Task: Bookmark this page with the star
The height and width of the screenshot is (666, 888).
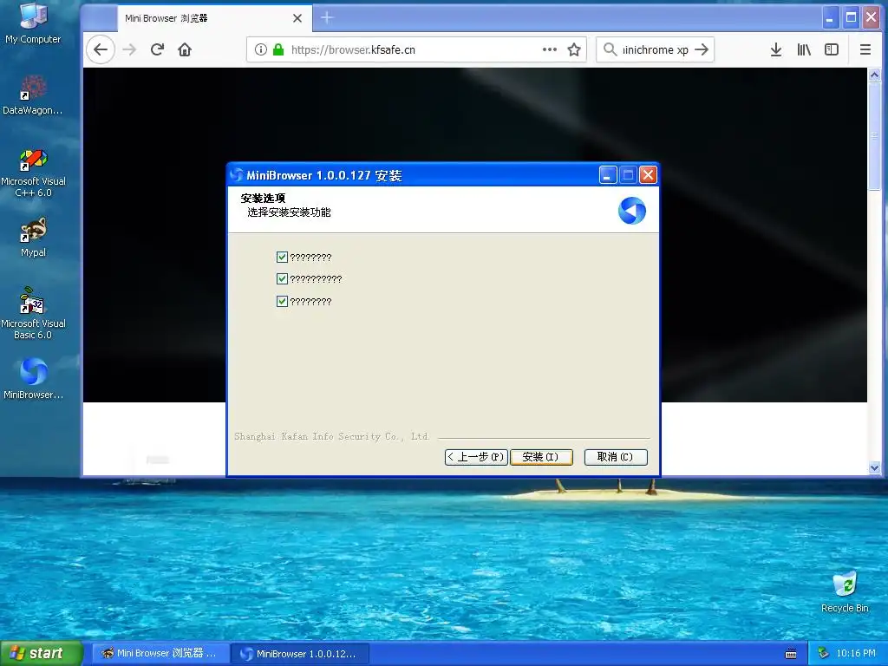Action: (574, 49)
